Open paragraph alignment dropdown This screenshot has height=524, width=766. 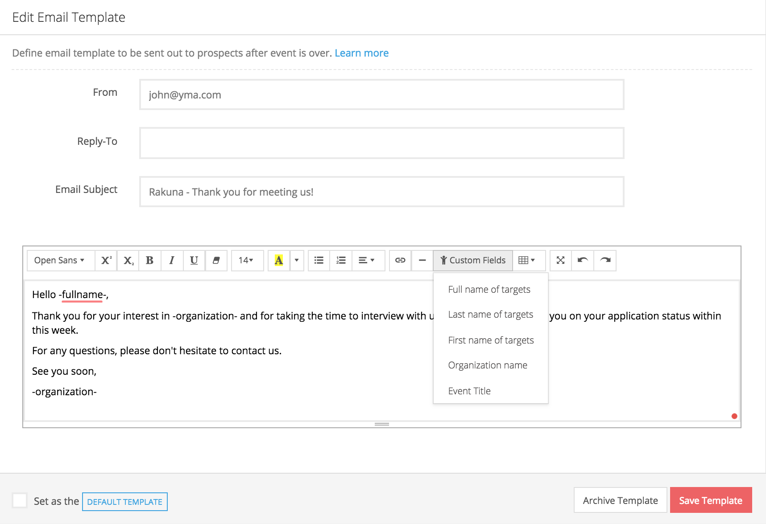pos(367,260)
